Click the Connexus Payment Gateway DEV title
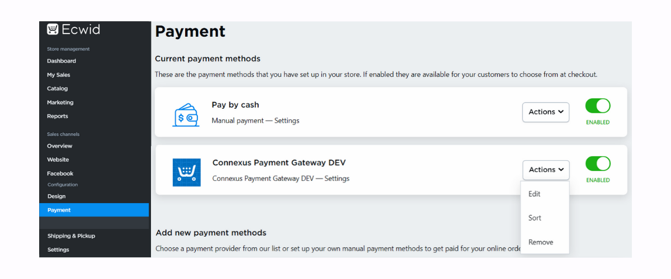 [279, 163]
